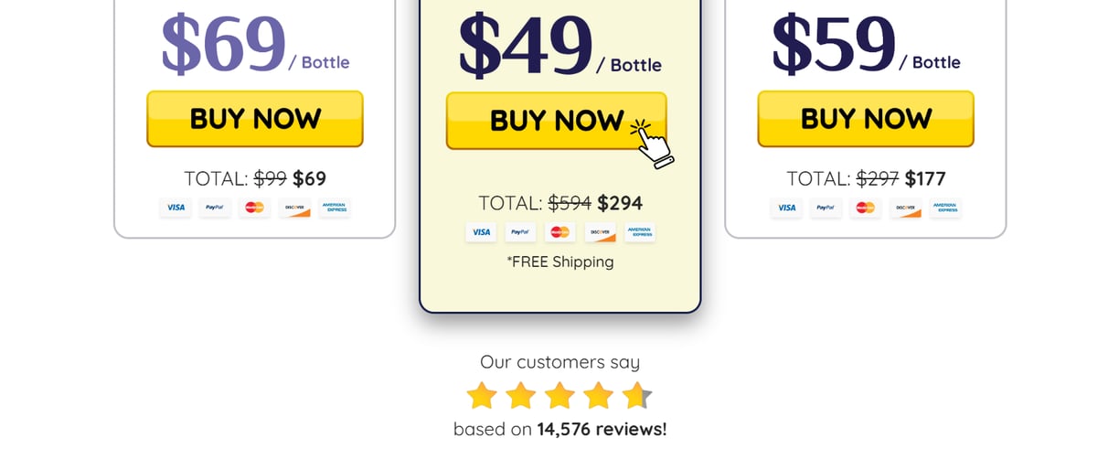Click Discover icon in middle $49 card
This screenshot has width=1119, height=470.
(x=600, y=232)
